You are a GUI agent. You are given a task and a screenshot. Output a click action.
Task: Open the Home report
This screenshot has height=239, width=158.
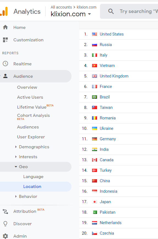(20, 28)
